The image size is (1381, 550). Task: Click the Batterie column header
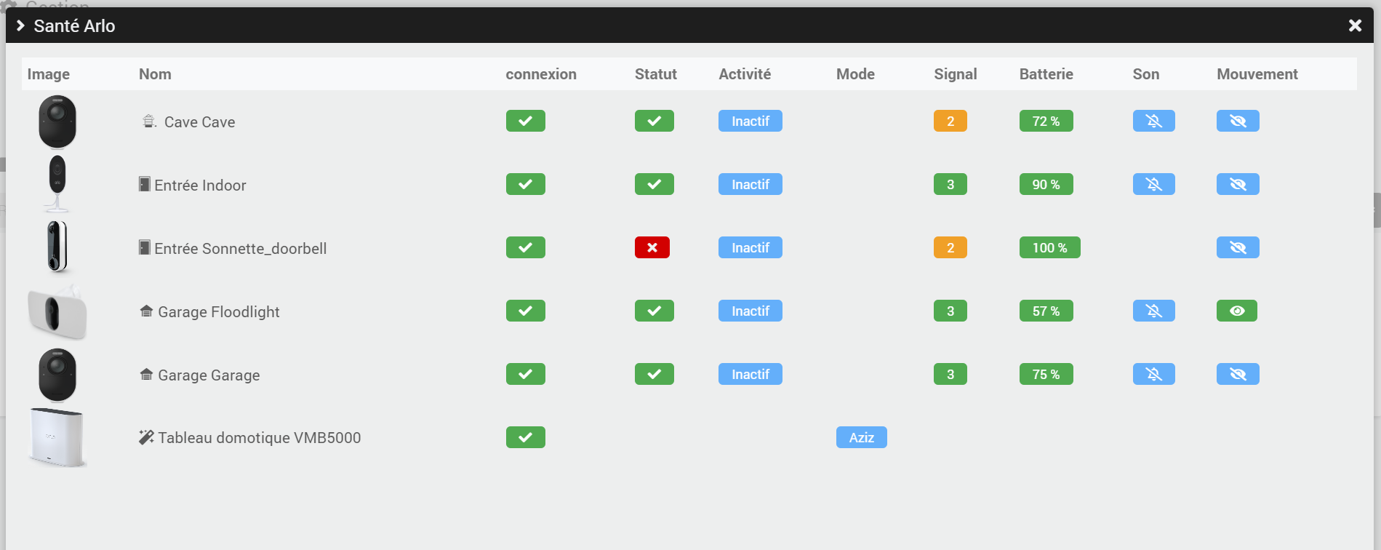coord(1046,74)
